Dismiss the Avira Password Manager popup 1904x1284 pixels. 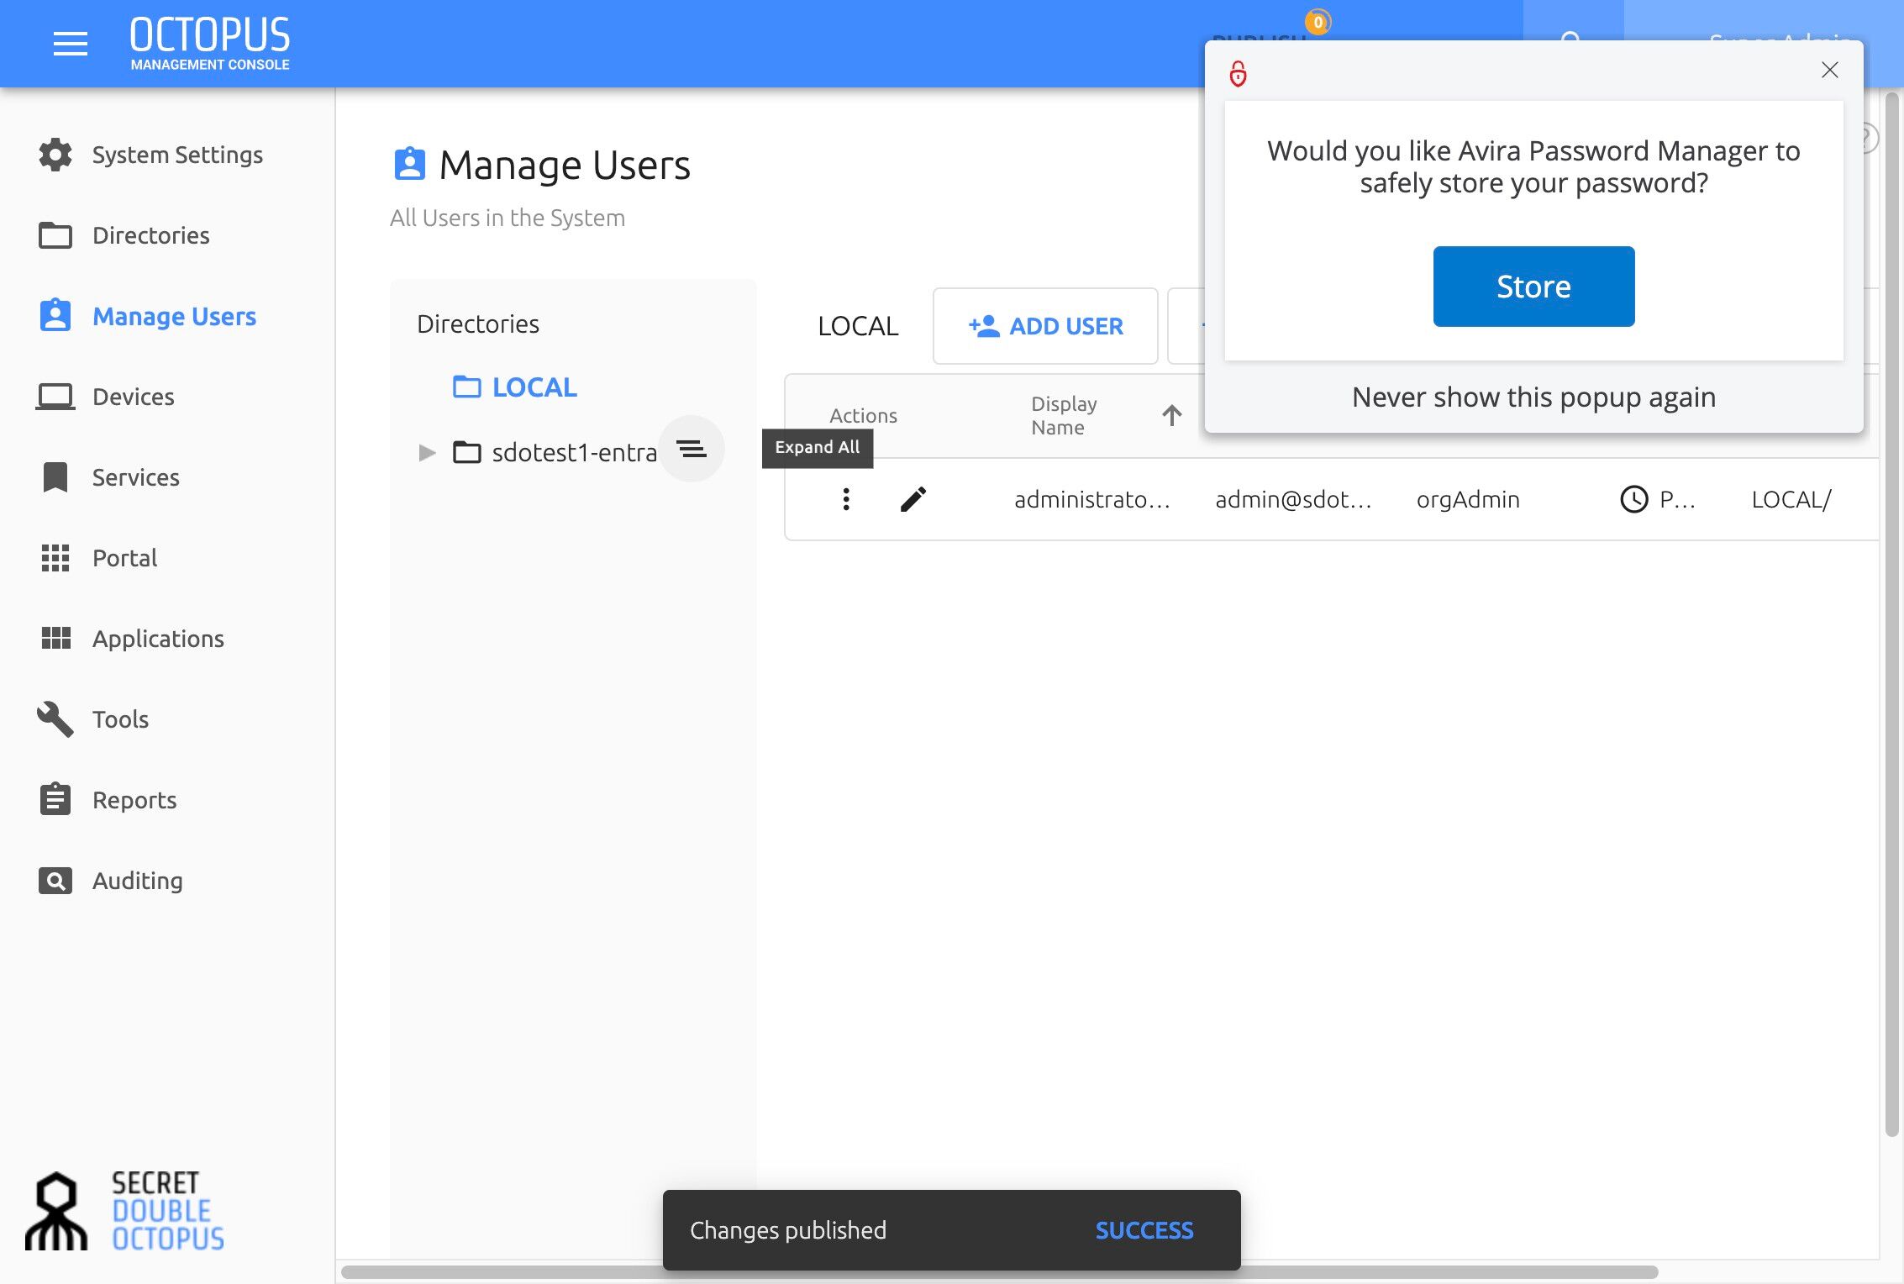[1829, 70]
